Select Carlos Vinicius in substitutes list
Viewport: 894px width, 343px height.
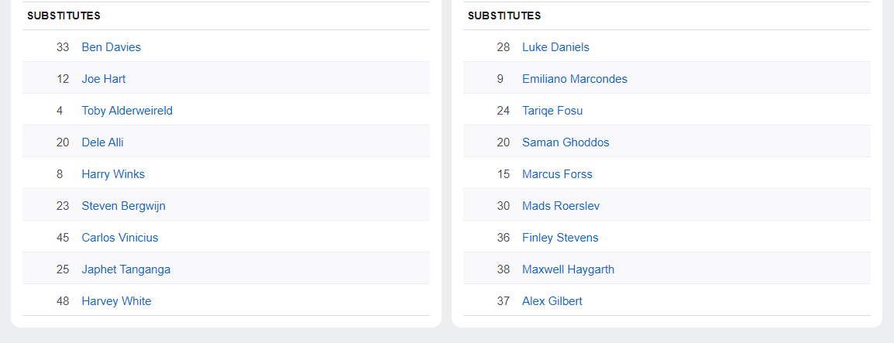[x=119, y=238]
